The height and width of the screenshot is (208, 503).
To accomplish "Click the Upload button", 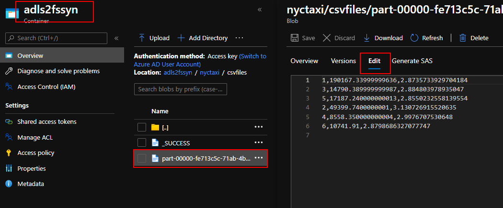I will (x=154, y=38).
